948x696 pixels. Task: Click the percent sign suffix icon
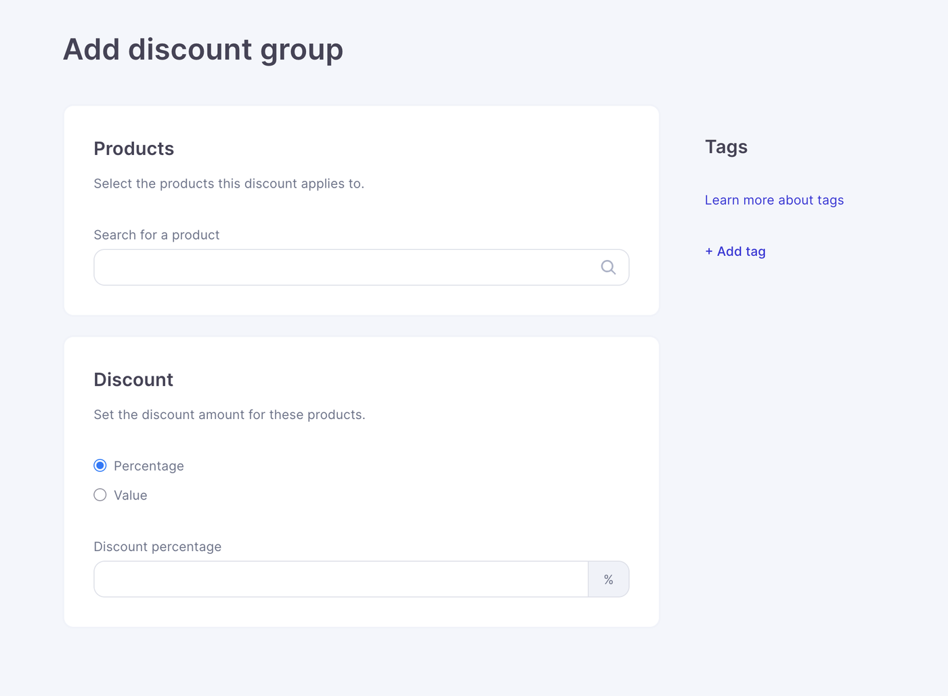tap(609, 580)
